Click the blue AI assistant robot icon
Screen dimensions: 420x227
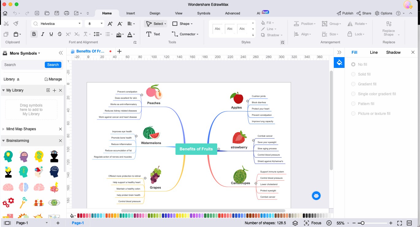point(316,196)
